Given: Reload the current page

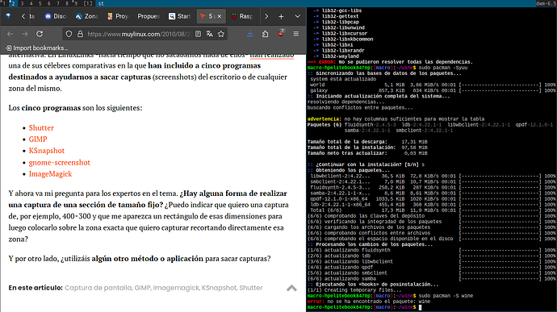Looking at the screenshot, I should click(x=40, y=34).
